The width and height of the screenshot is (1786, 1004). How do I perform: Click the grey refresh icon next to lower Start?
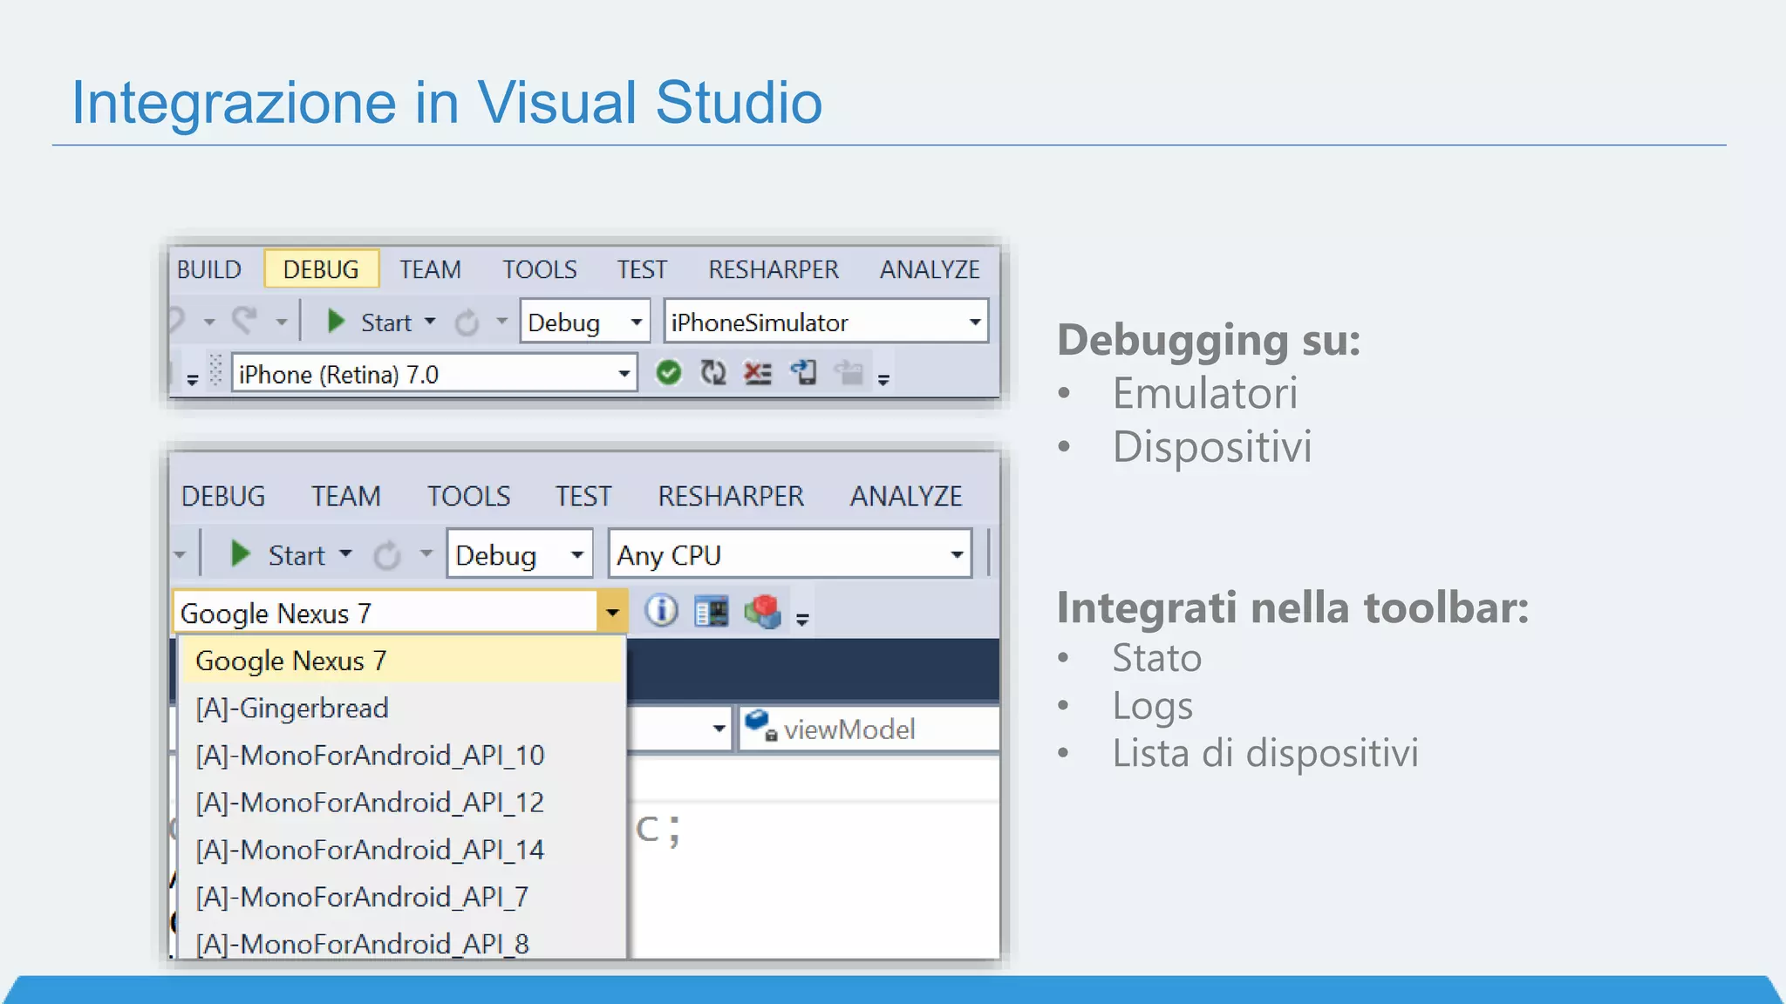tap(387, 555)
